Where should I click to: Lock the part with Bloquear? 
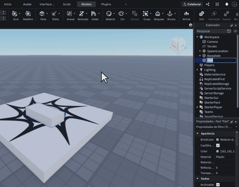(x=158, y=15)
